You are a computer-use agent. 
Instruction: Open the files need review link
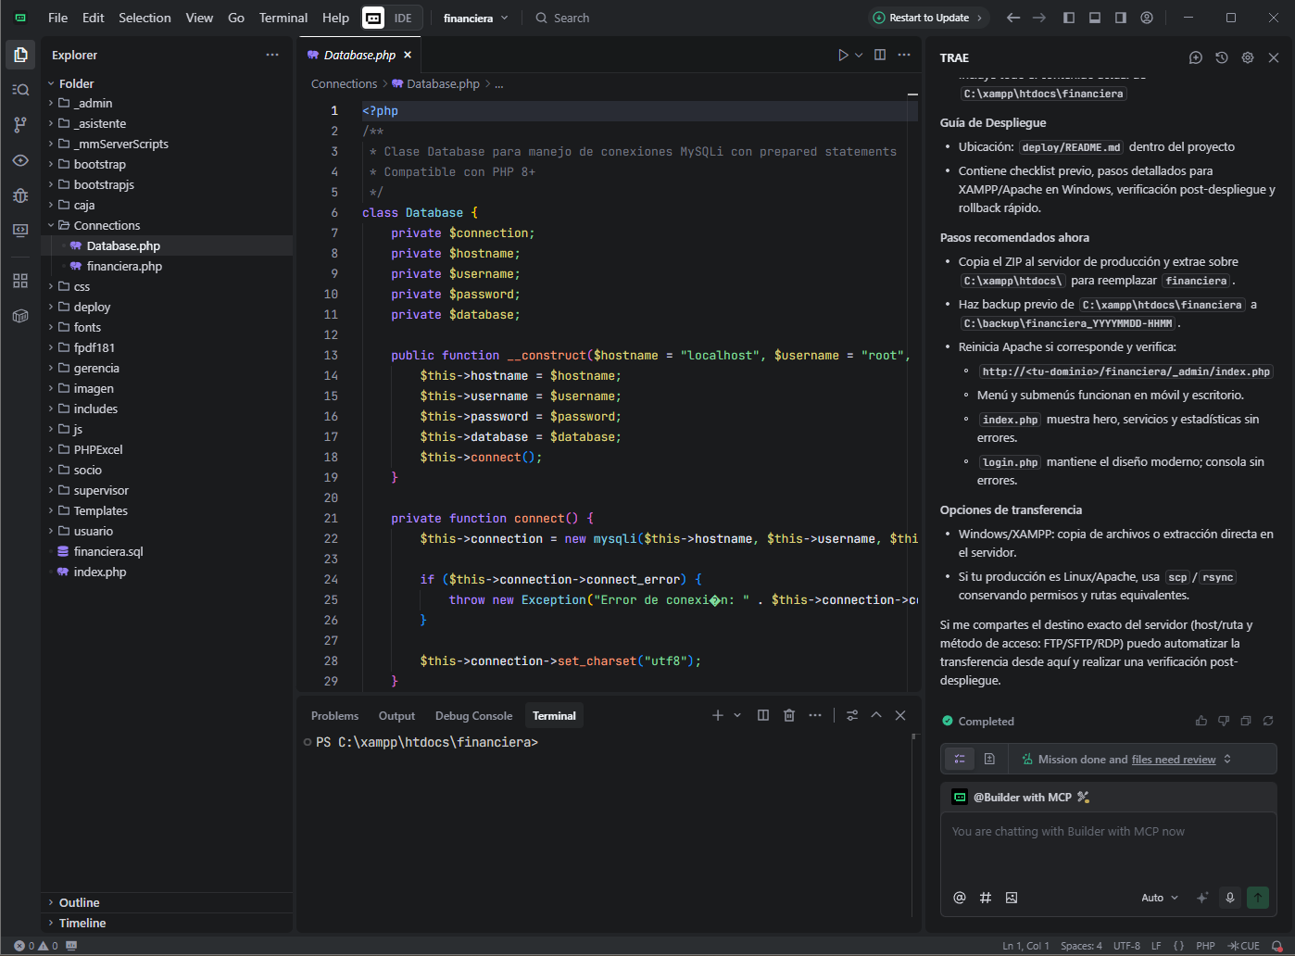click(x=1173, y=760)
